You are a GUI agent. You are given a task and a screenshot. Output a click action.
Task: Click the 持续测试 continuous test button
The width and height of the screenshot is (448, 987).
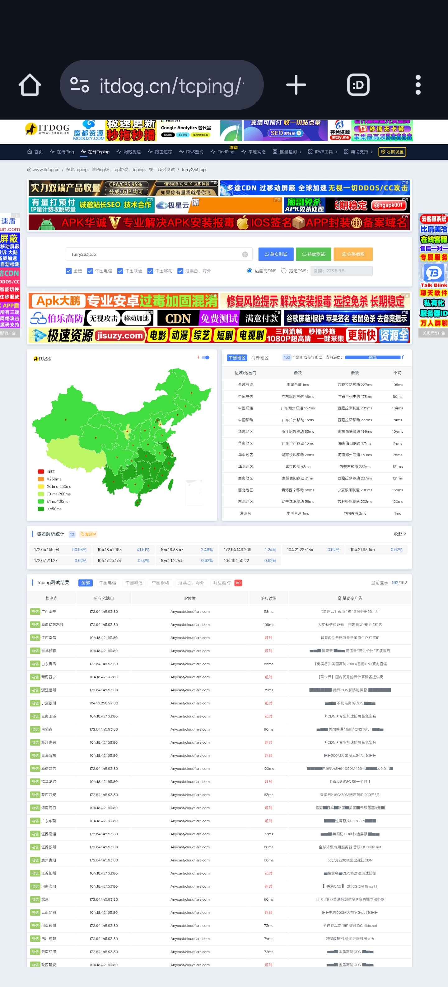click(313, 255)
